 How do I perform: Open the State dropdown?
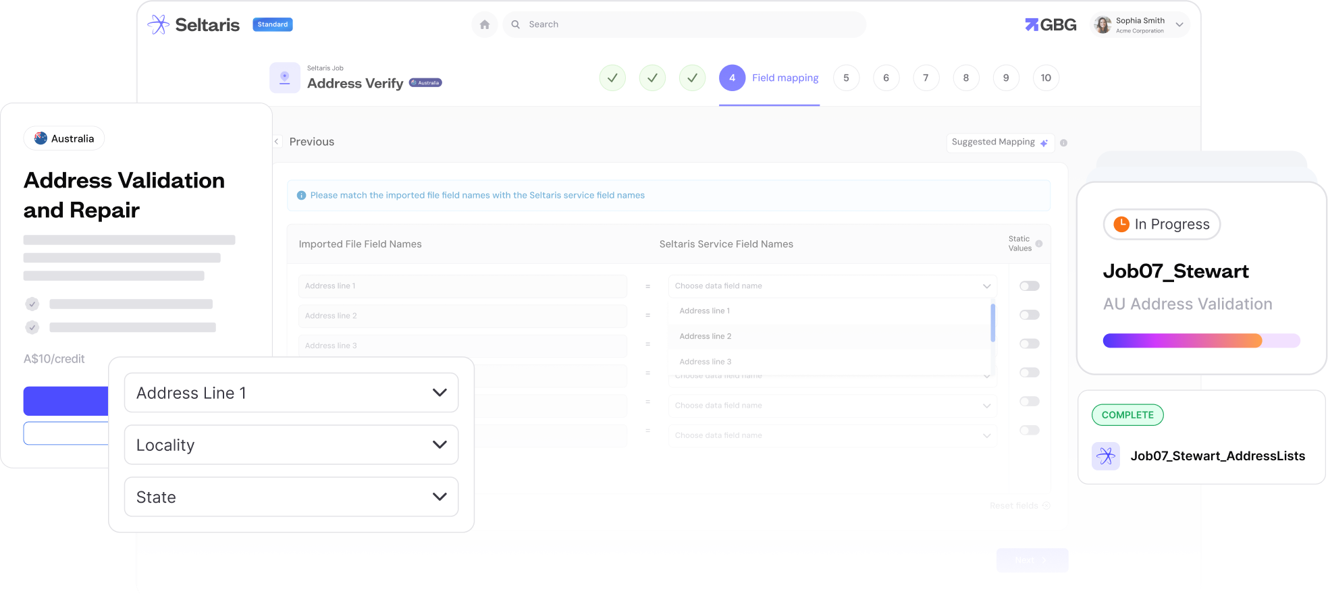[292, 497]
